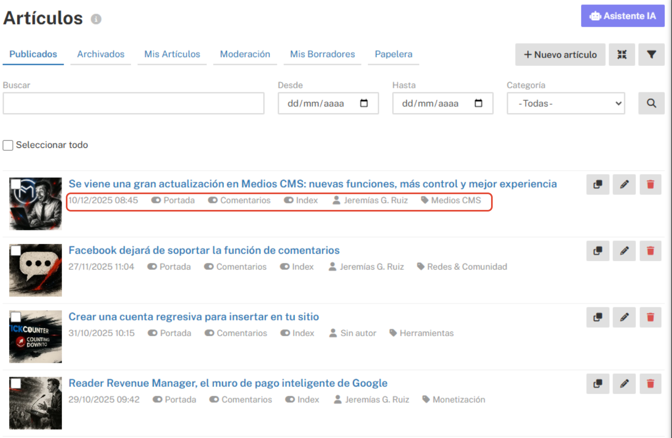Open the Asistente IA assistant
The height and width of the screenshot is (438, 672).
click(x=623, y=16)
